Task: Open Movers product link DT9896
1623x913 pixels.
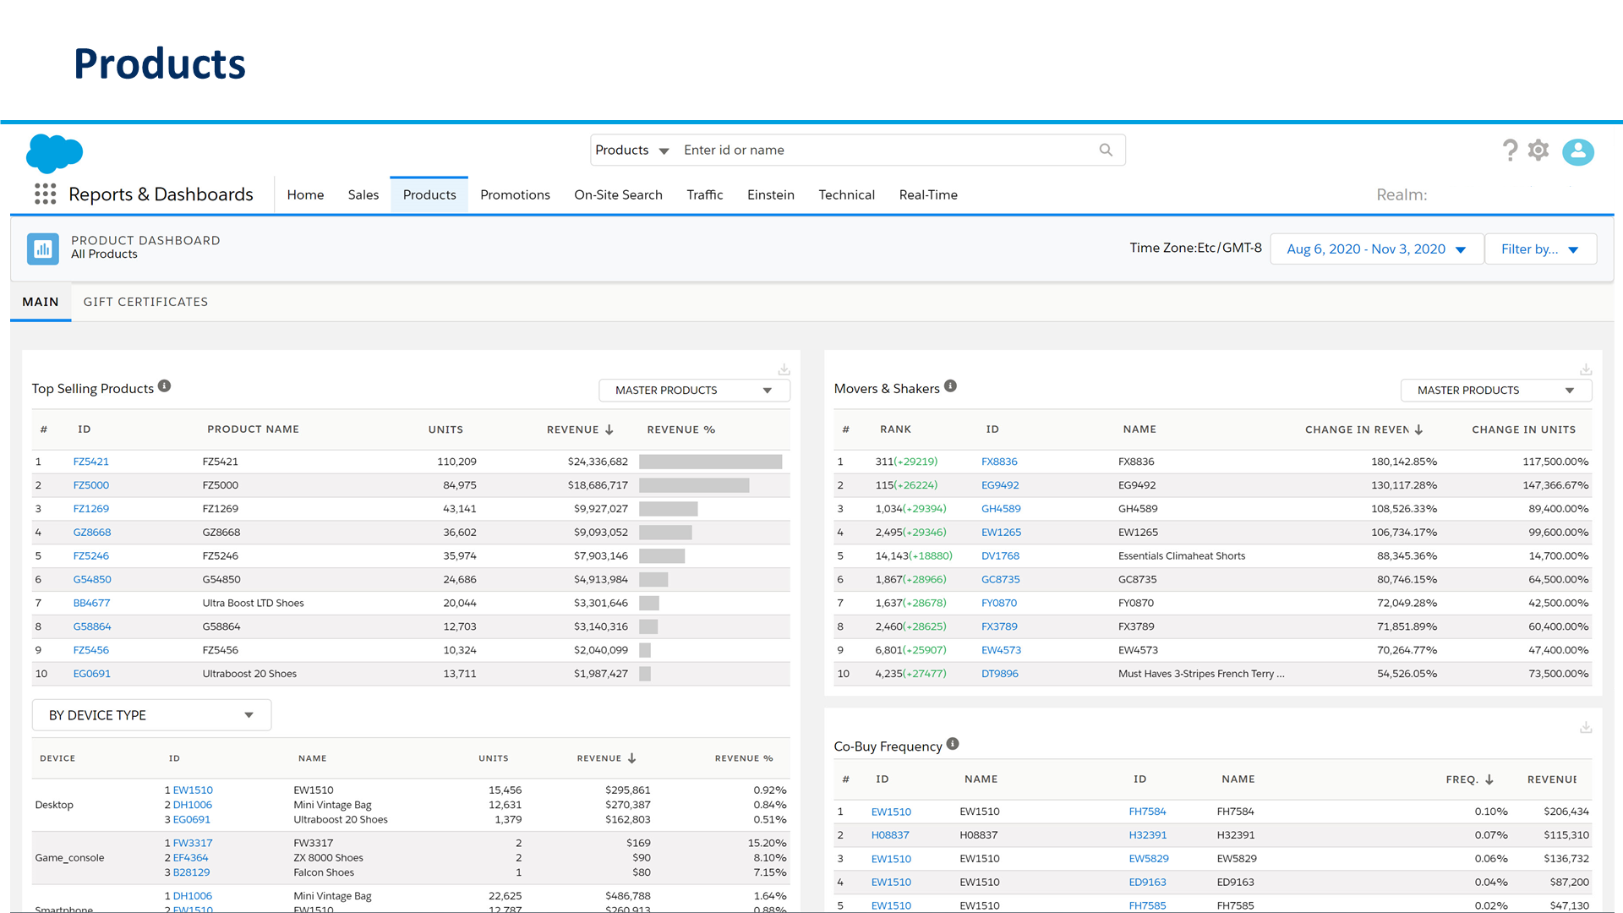Action: point(1000,674)
